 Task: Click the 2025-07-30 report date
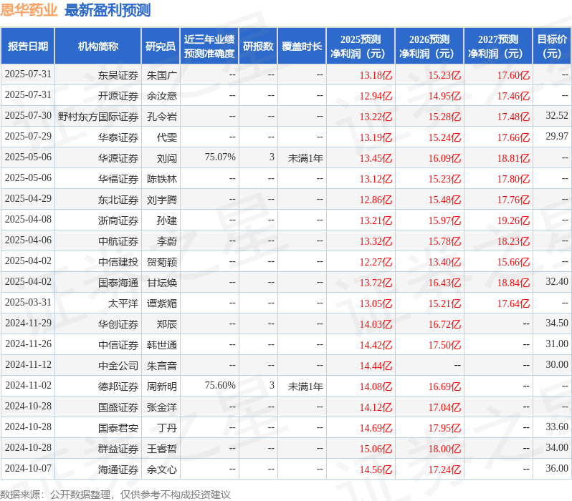(28, 116)
